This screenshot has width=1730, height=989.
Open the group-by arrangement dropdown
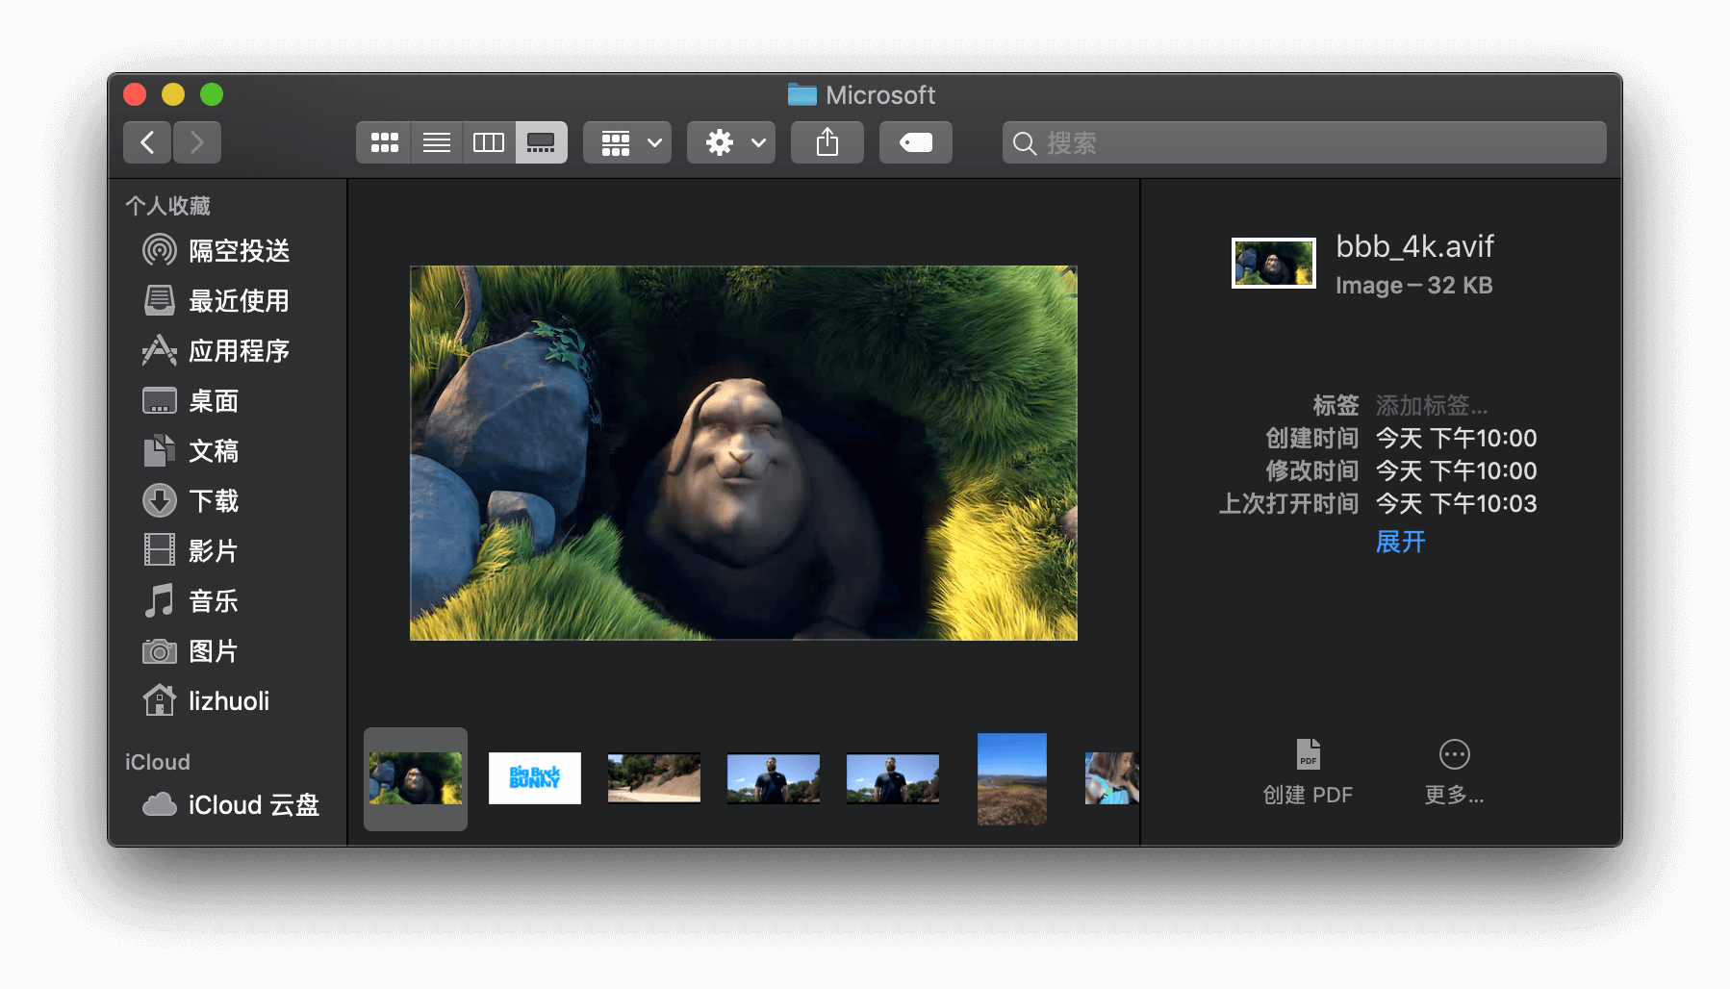(x=627, y=142)
